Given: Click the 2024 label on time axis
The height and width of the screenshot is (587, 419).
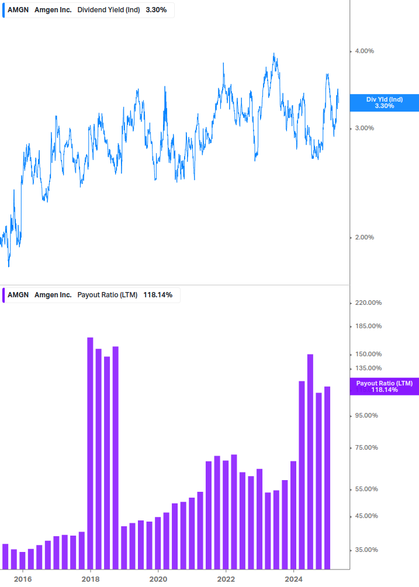Looking at the screenshot, I should tap(294, 579).
